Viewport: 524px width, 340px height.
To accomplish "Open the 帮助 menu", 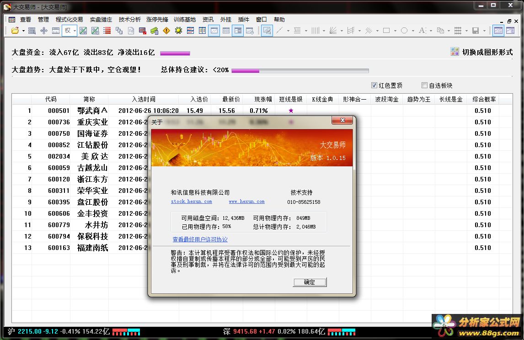I will pyautogui.click(x=279, y=19).
